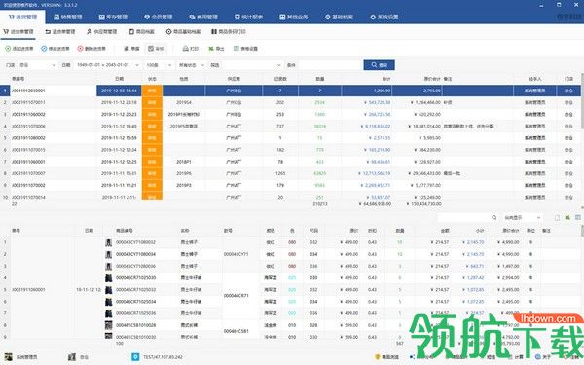Open the basic archives top tab
584x365 pixels.
click(339, 17)
